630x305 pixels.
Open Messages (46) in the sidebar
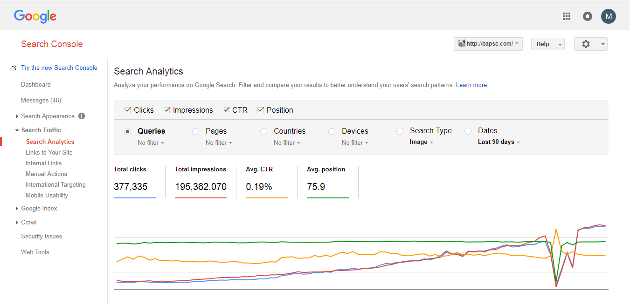pos(41,101)
